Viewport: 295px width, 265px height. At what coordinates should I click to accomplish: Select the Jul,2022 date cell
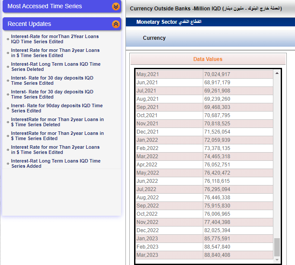coord(147,189)
